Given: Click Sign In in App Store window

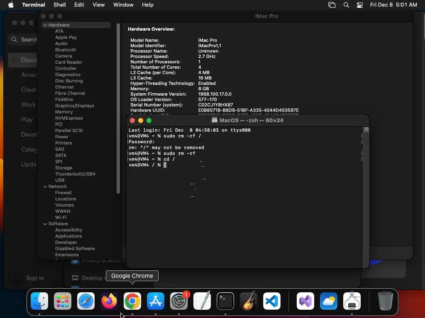Looking at the screenshot, I should (35, 278).
